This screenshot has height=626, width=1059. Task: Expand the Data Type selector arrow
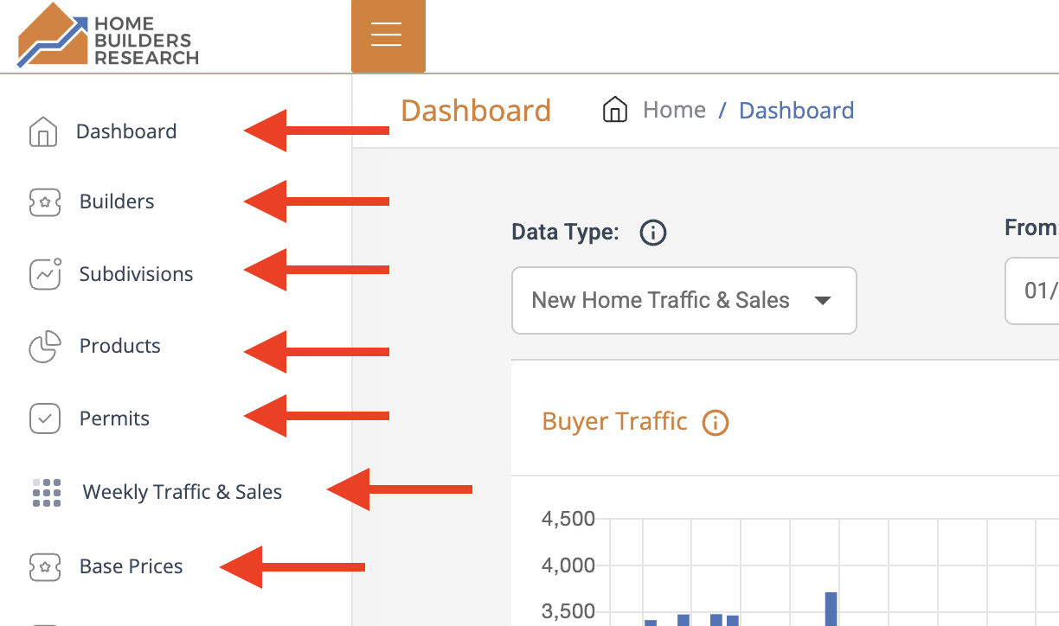[821, 301]
